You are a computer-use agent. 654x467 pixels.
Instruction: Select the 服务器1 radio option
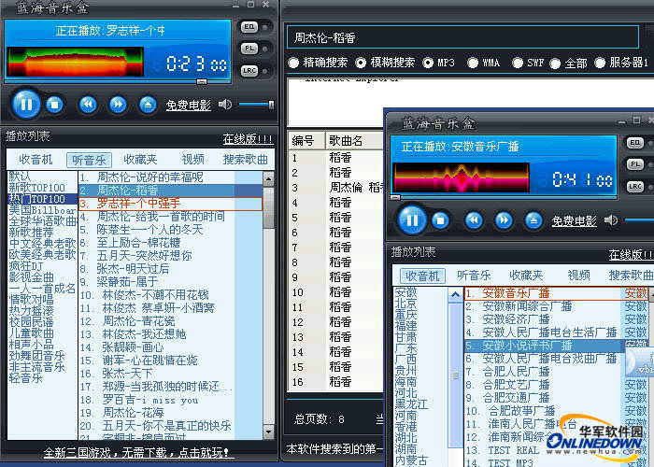click(x=600, y=63)
